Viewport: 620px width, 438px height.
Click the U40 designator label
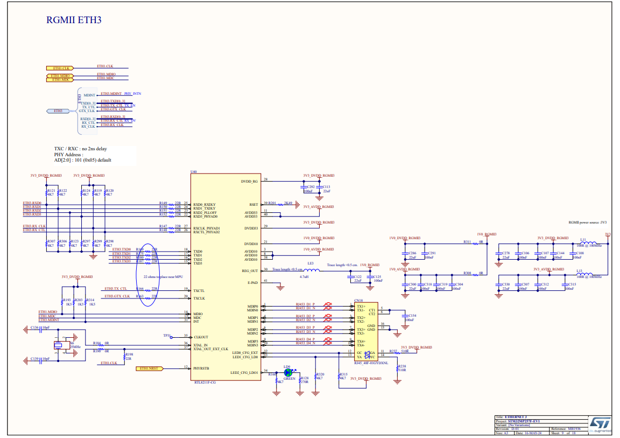[x=194, y=172]
